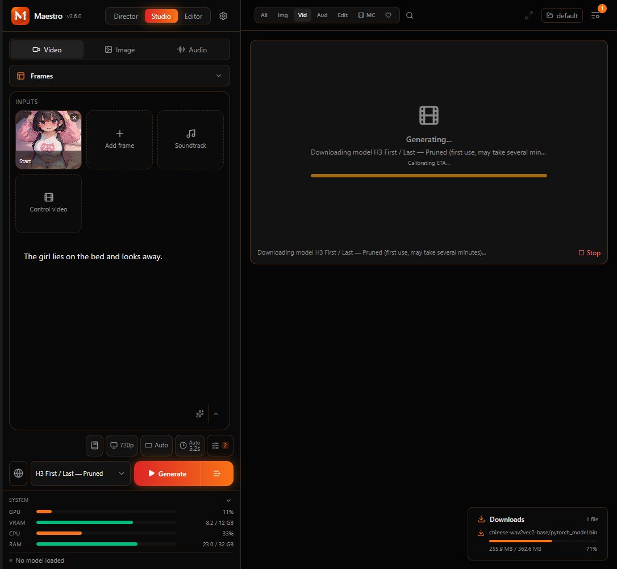The width and height of the screenshot is (617, 569).
Task: Click the Downloads arrow icon
Action: [x=481, y=519]
